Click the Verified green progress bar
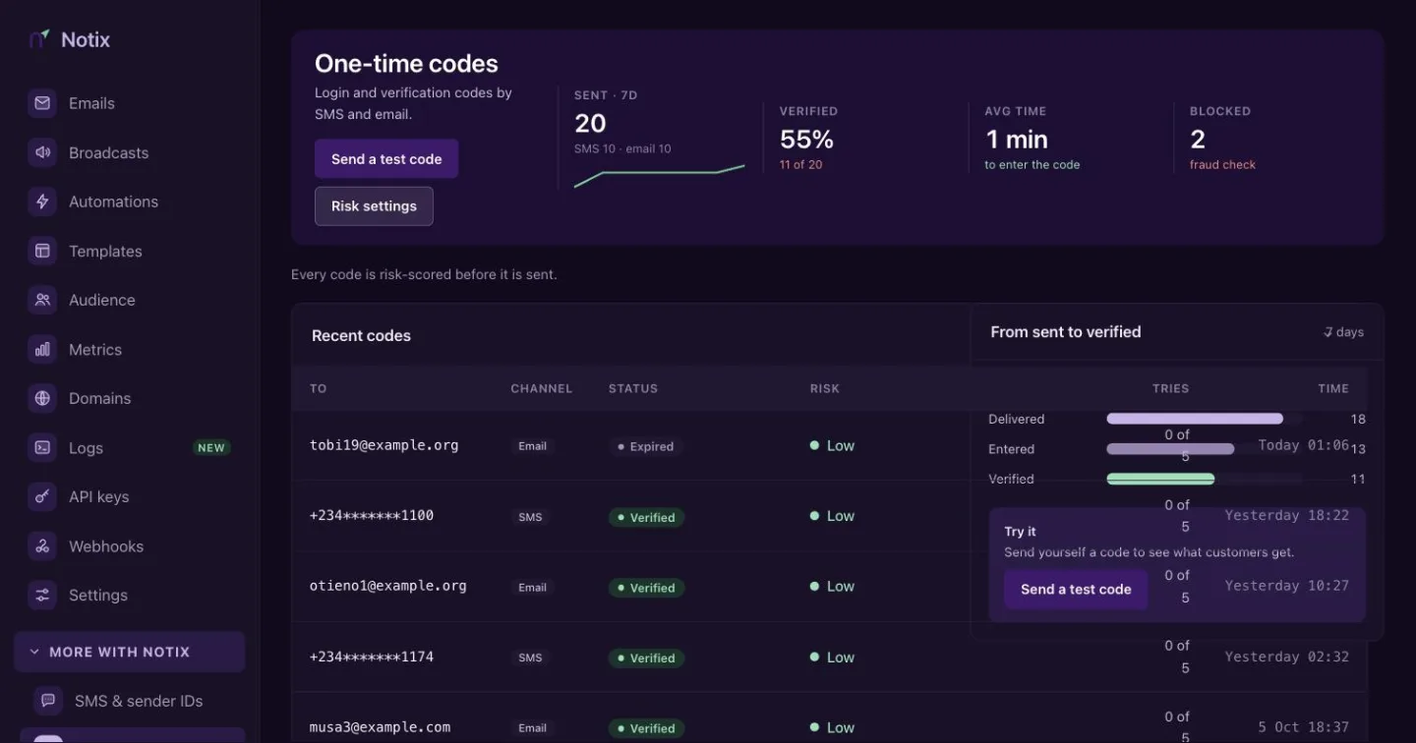This screenshot has height=743, width=1416. [x=1160, y=479]
